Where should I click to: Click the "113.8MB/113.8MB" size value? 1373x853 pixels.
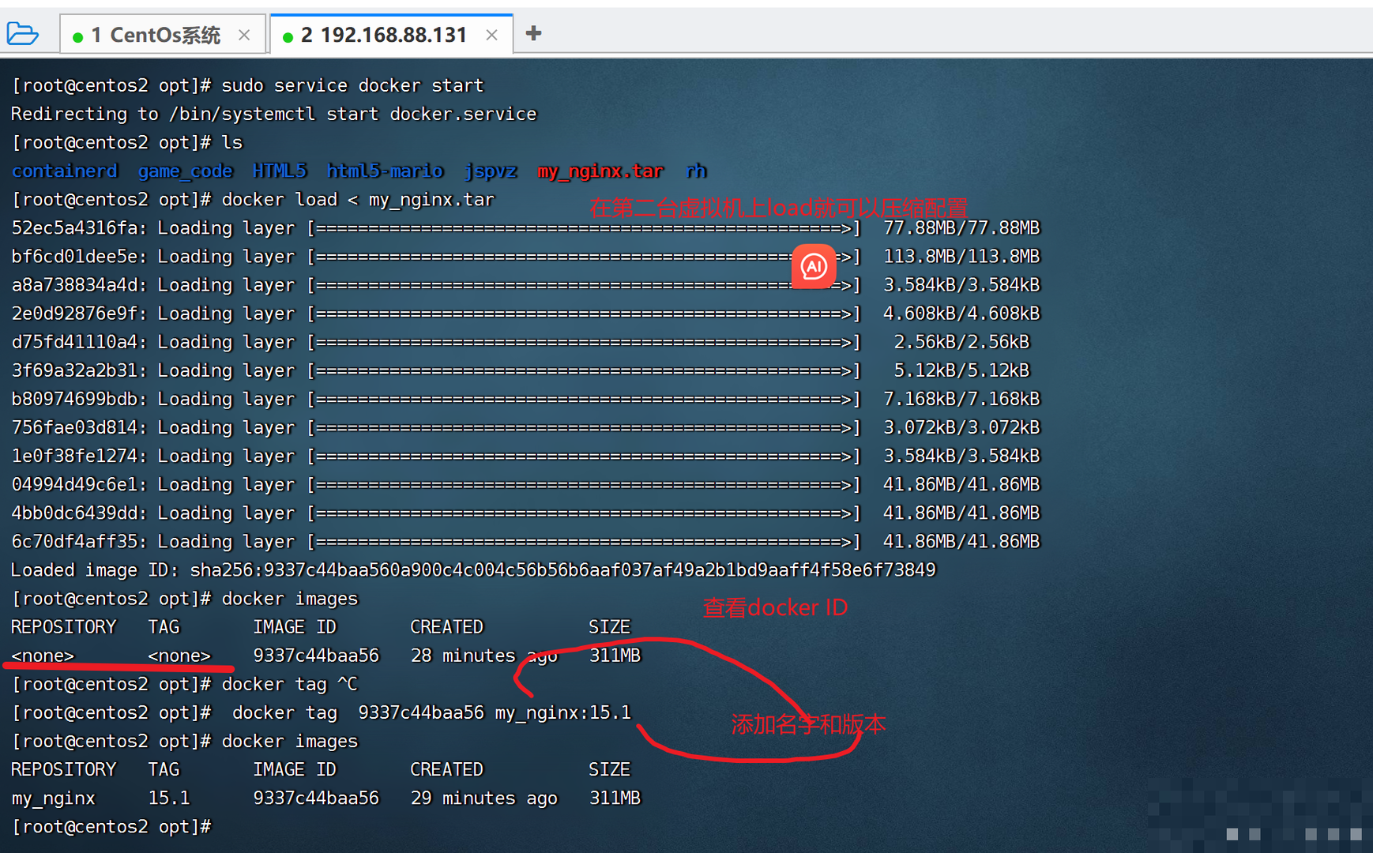961,256
